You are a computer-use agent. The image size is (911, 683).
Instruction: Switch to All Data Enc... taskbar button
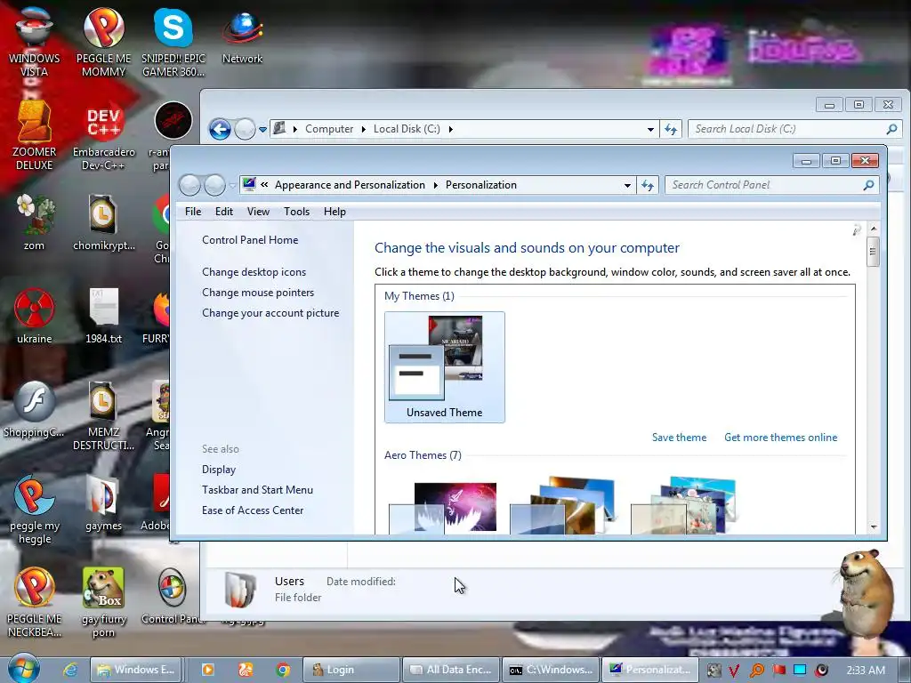click(451, 670)
